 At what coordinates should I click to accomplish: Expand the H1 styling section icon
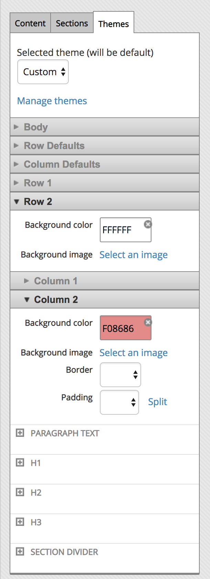(20, 463)
